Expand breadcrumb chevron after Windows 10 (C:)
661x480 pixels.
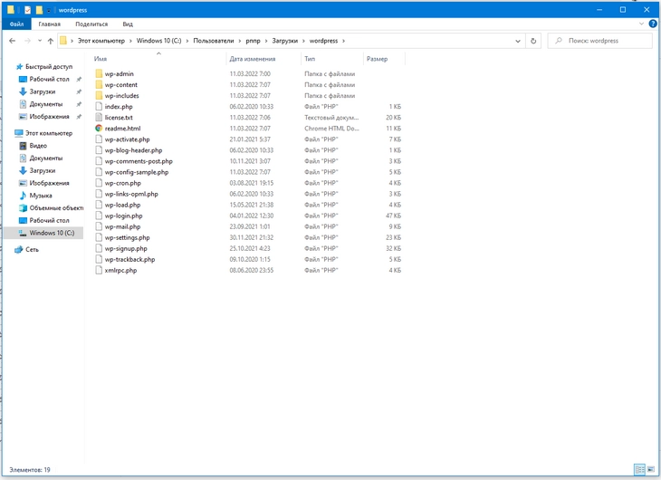pos(187,41)
